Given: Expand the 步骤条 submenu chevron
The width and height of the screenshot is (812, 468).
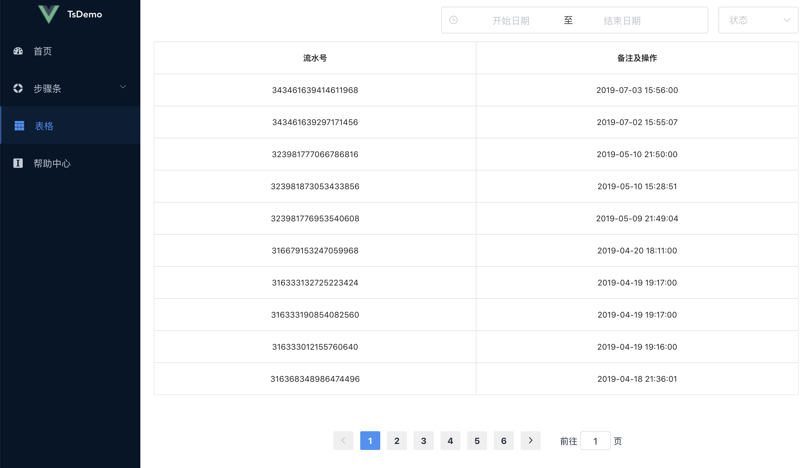Looking at the screenshot, I should [123, 87].
